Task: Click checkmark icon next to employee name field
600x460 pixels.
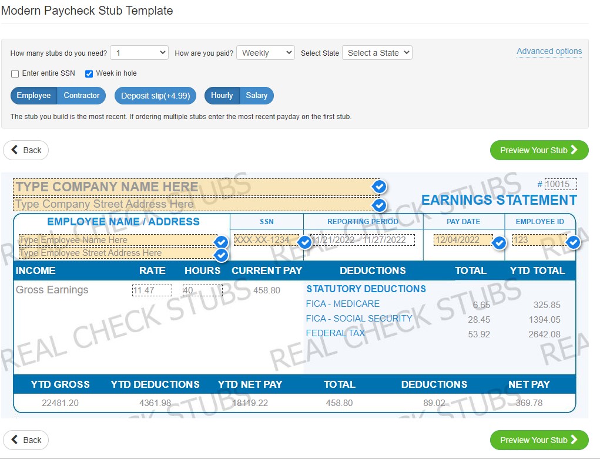Action: click(x=221, y=242)
